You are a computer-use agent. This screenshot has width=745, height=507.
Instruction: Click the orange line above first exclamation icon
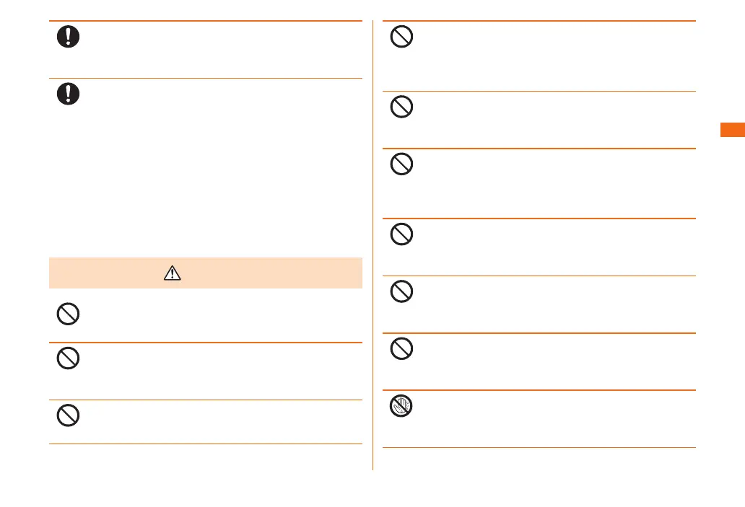tap(206, 22)
